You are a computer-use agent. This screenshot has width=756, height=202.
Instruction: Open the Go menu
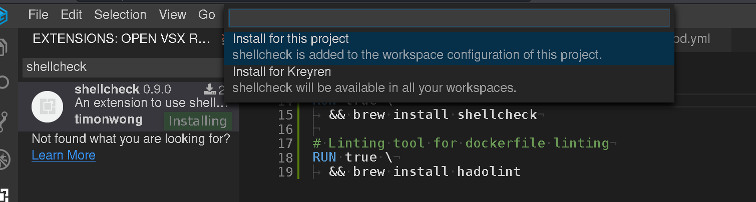[207, 14]
